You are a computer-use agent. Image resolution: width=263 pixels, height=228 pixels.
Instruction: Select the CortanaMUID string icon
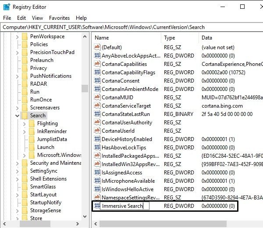tap(97, 97)
